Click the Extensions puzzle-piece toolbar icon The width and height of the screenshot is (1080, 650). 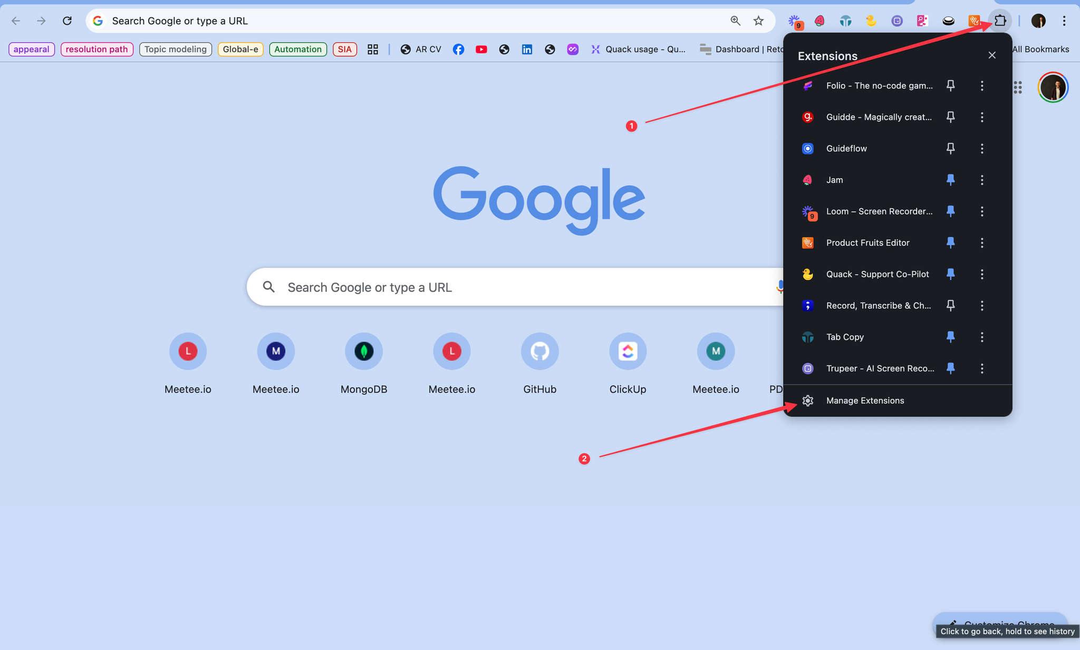click(x=1000, y=21)
